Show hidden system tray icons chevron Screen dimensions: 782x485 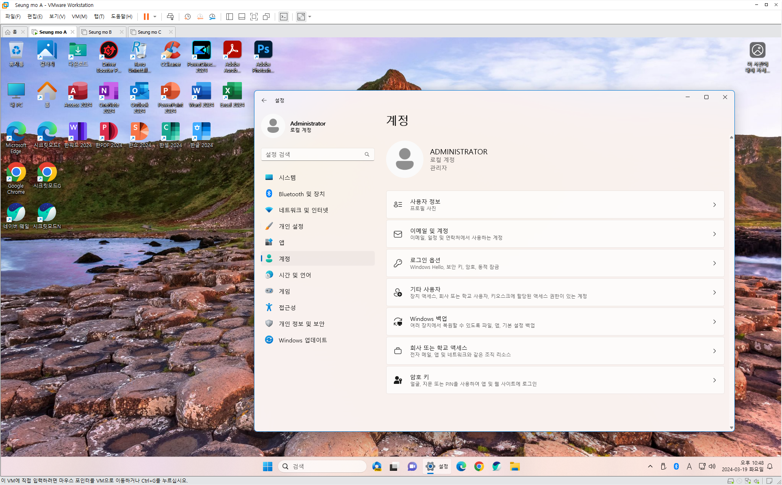click(650, 466)
